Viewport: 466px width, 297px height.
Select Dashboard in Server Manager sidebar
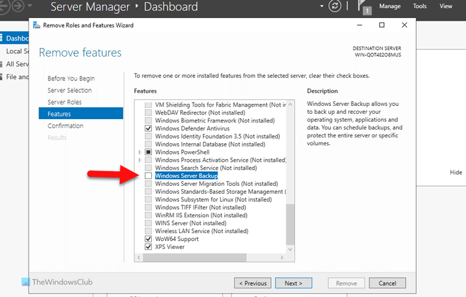click(x=15, y=39)
